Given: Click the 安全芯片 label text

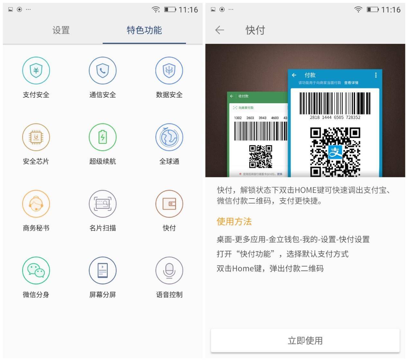Looking at the screenshot, I should click(x=36, y=161).
